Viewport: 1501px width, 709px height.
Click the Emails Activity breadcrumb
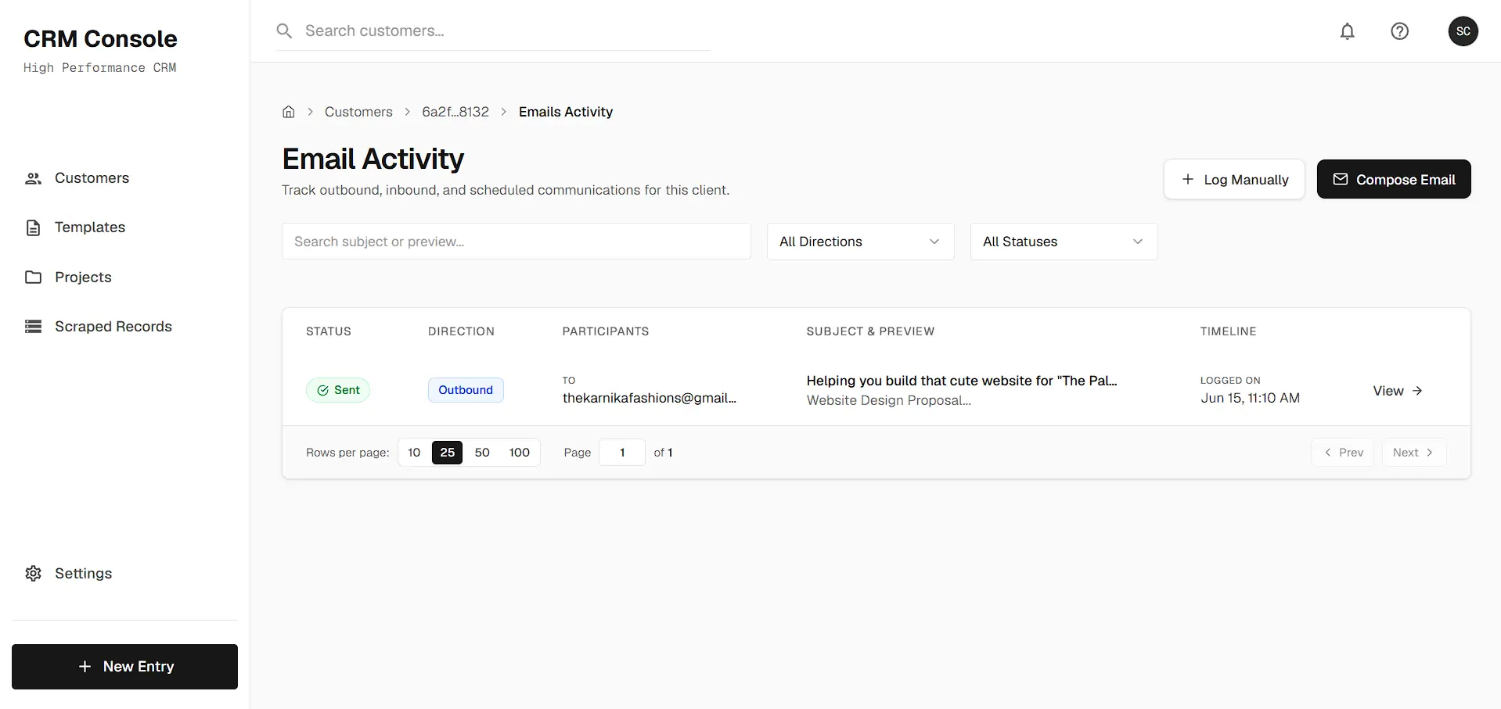565,112
